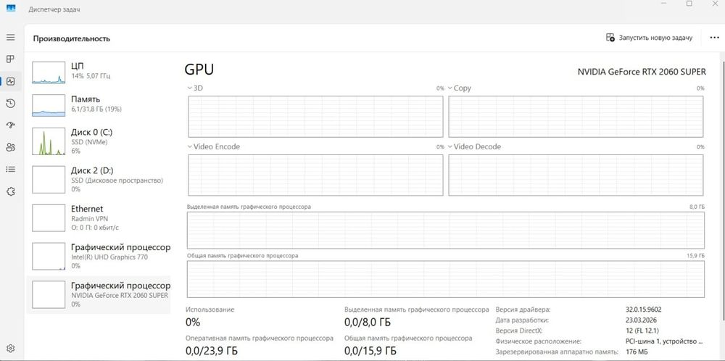Screen dimensions: 725x361
Task: Click the driver date 23.03.2026
Action: pos(641,320)
